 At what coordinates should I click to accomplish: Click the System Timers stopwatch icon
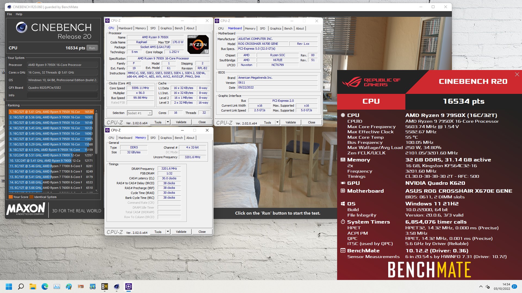click(343, 222)
